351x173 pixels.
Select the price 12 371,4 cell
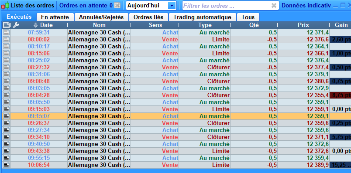[303, 33]
